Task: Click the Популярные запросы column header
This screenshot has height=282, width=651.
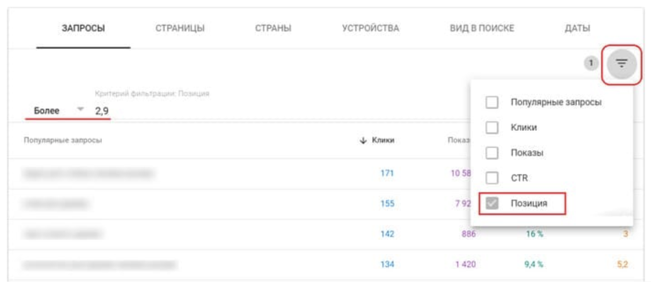Action: (x=62, y=141)
